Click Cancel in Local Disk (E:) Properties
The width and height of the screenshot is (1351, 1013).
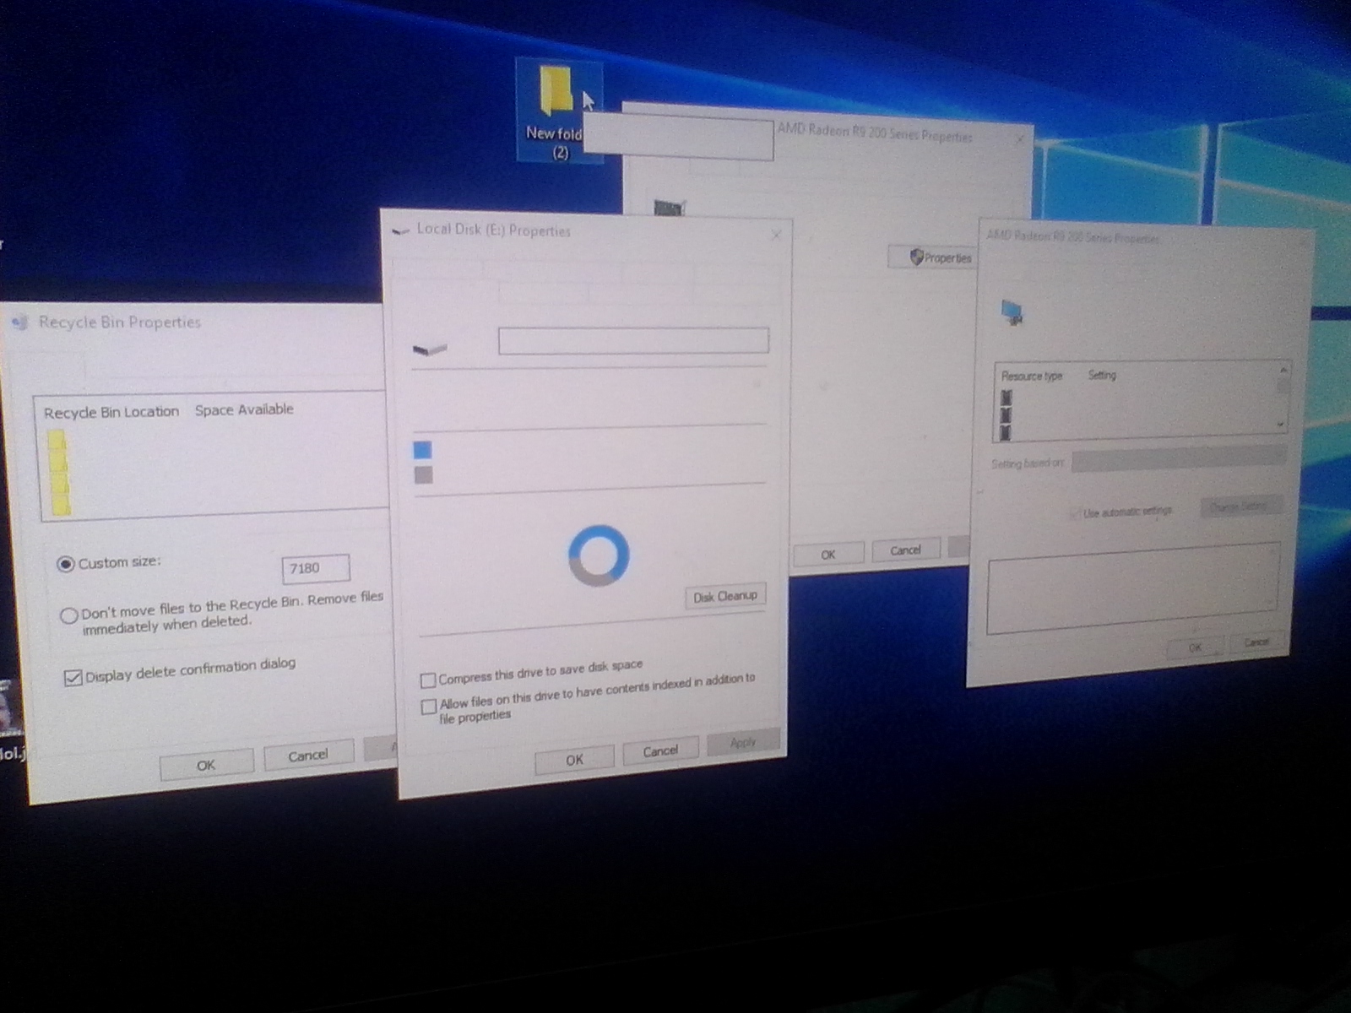[660, 750]
